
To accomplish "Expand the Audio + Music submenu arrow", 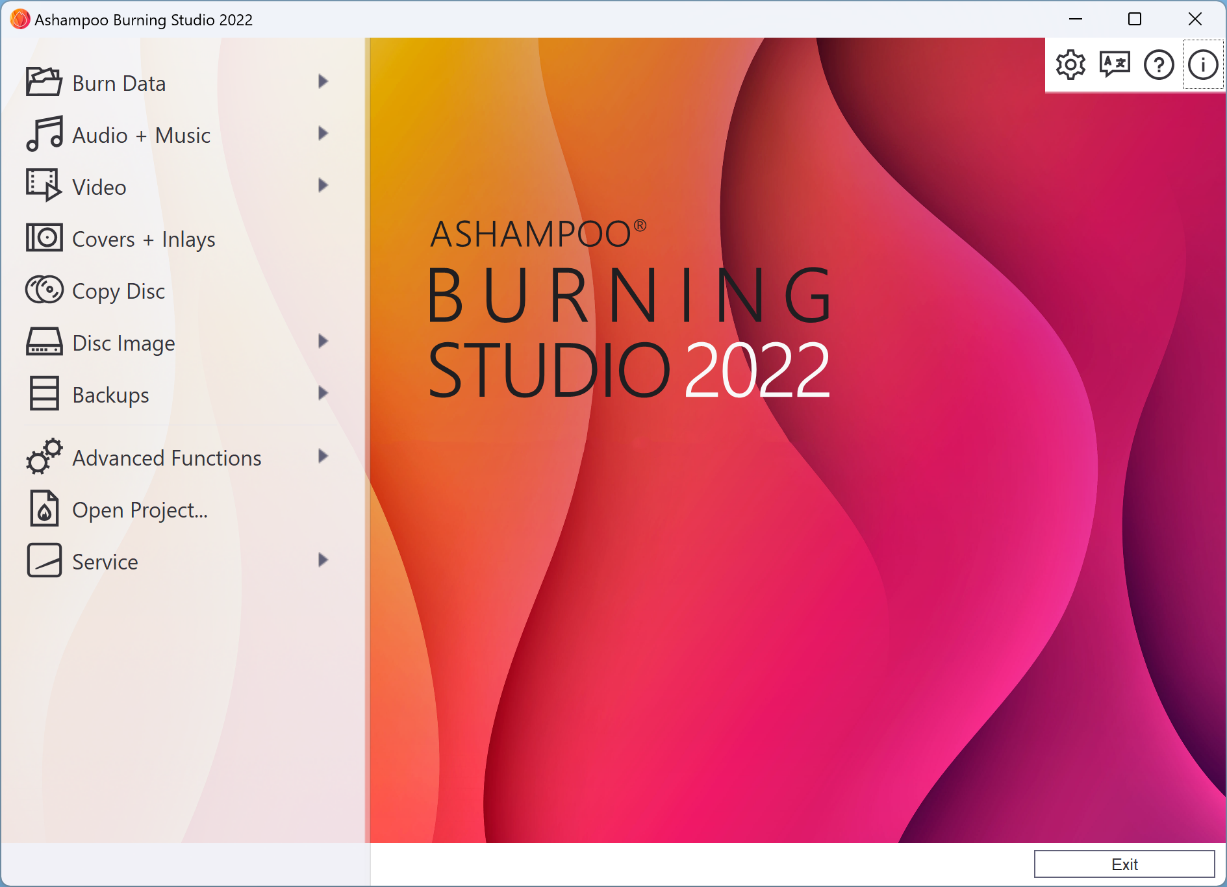I will [x=323, y=134].
